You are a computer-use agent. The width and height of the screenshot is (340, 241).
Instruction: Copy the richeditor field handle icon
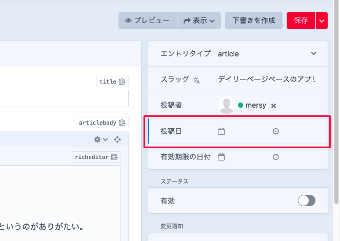point(114,157)
